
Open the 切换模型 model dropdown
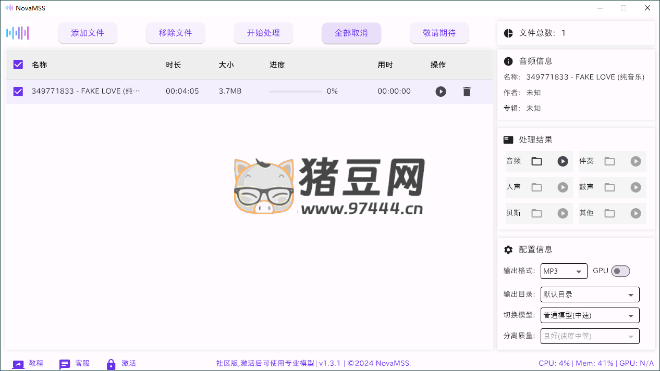(x=590, y=315)
